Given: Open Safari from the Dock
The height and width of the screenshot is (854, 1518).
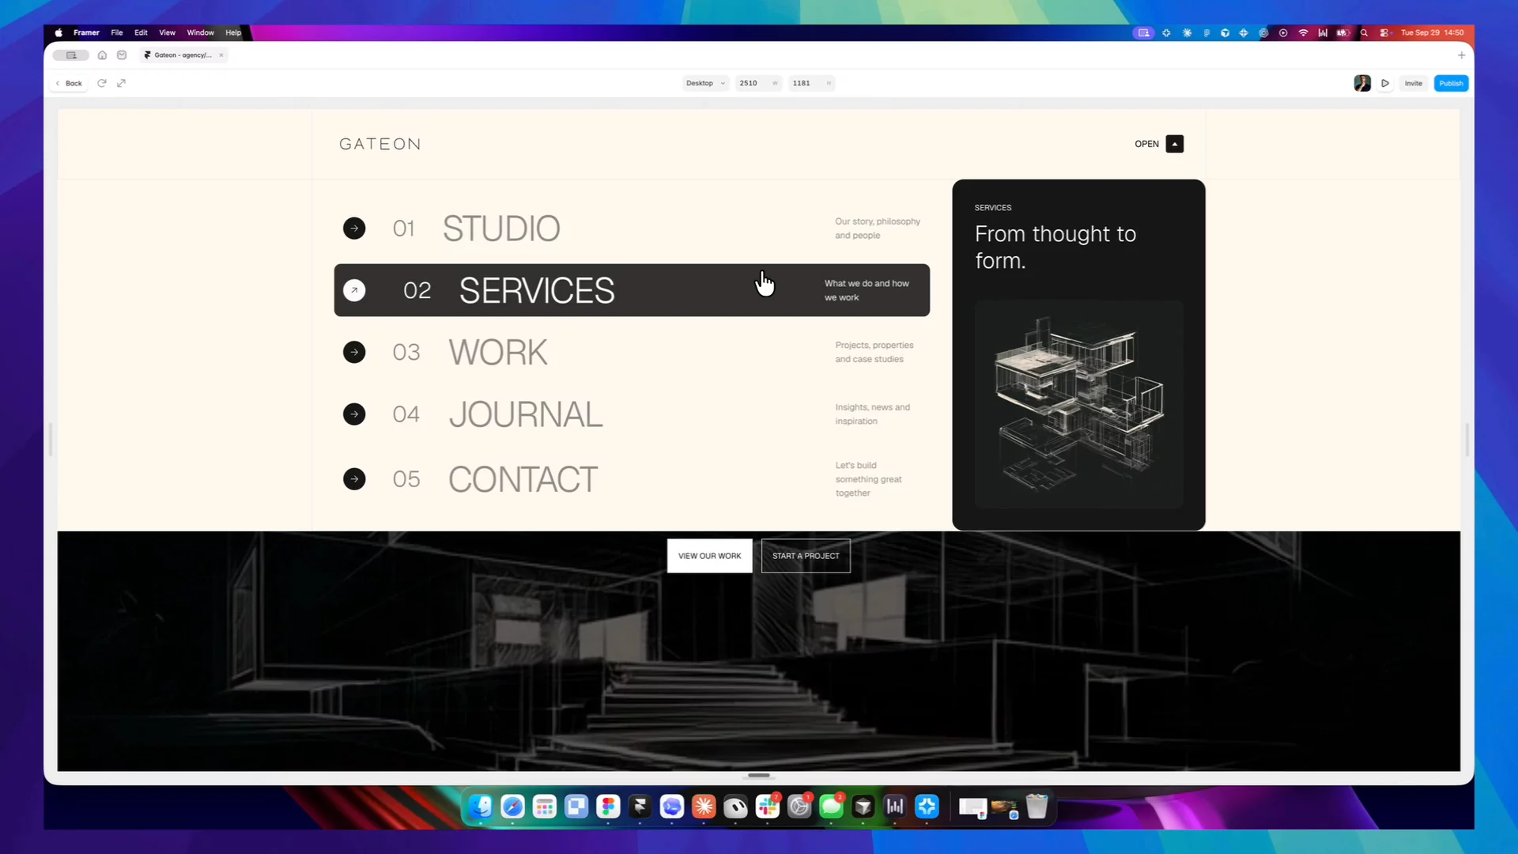Looking at the screenshot, I should [x=512, y=807].
